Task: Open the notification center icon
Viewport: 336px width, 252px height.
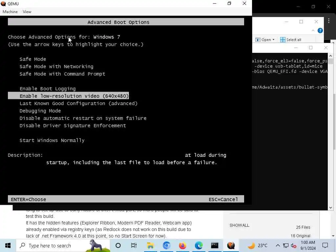Action: [x=325, y=245]
